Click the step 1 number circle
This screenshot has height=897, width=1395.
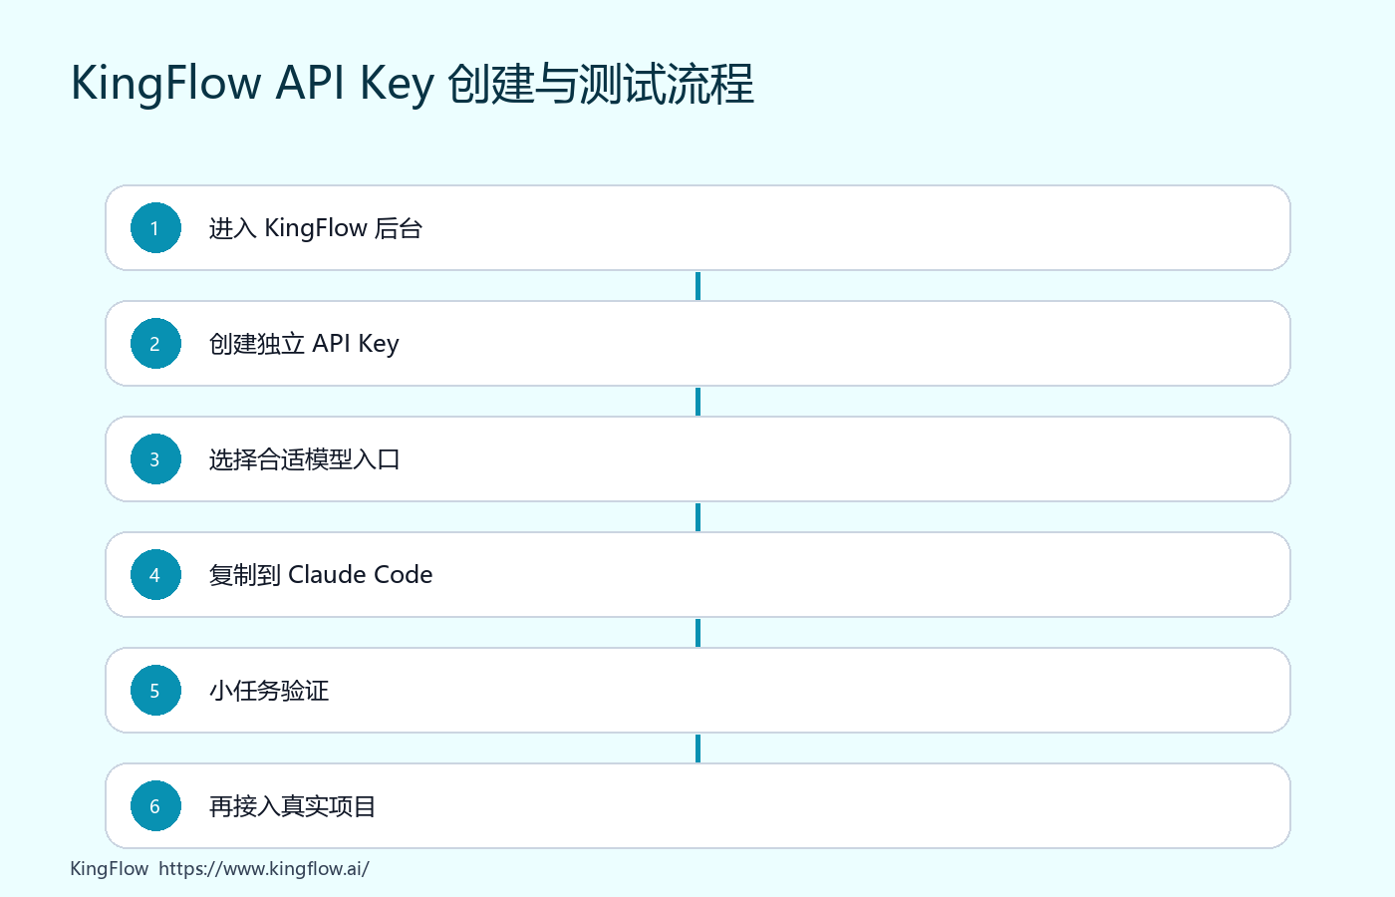155,228
